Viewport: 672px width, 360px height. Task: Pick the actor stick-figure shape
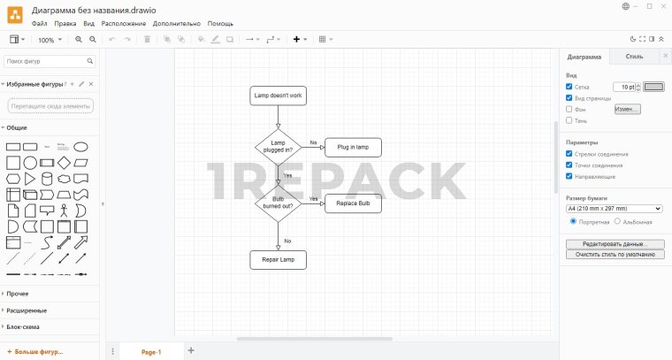click(x=64, y=211)
